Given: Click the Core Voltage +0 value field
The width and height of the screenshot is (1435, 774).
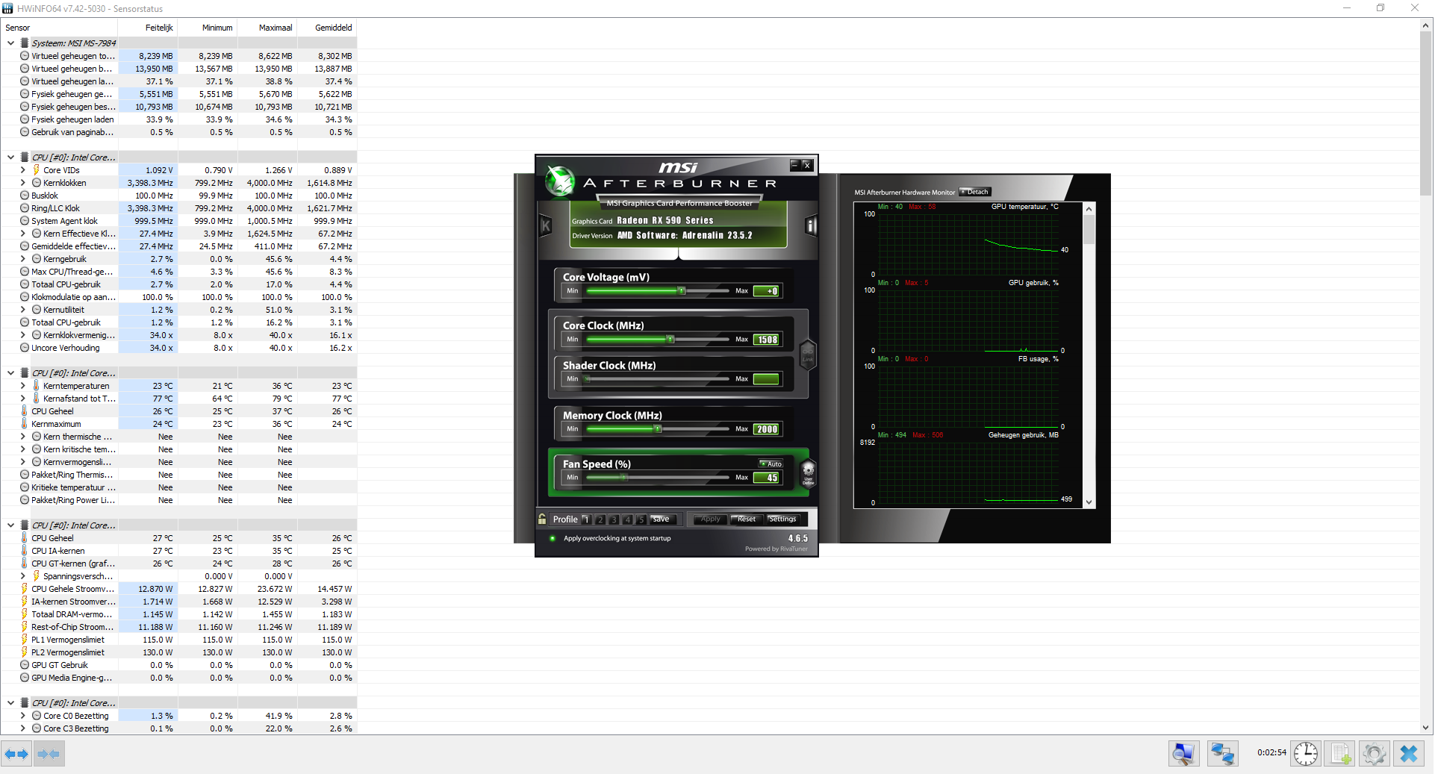Looking at the screenshot, I should 767,291.
